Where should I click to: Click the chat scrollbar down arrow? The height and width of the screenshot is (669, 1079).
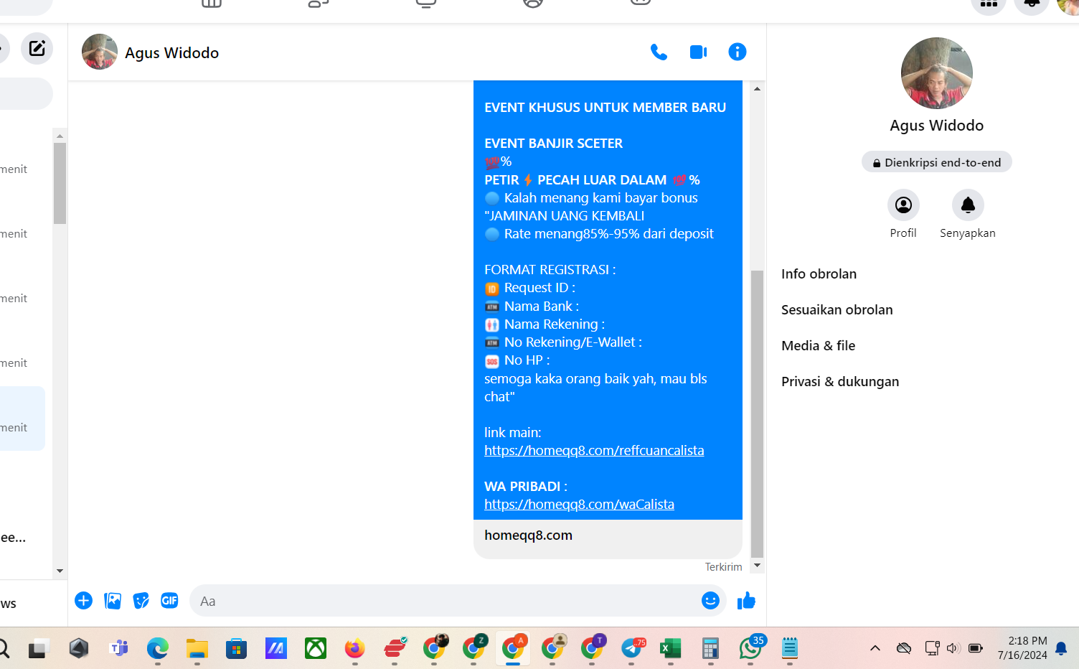757,566
